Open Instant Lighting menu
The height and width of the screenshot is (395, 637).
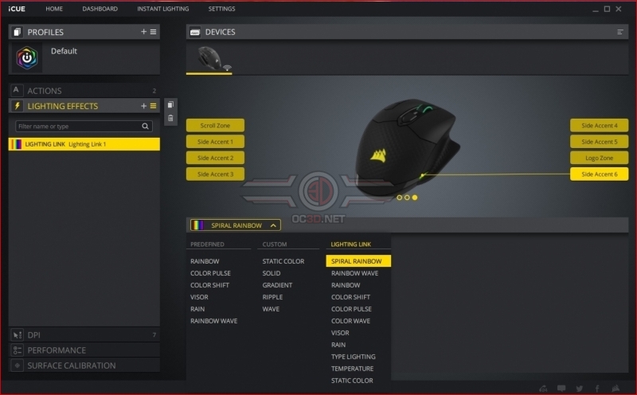(163, 9)
